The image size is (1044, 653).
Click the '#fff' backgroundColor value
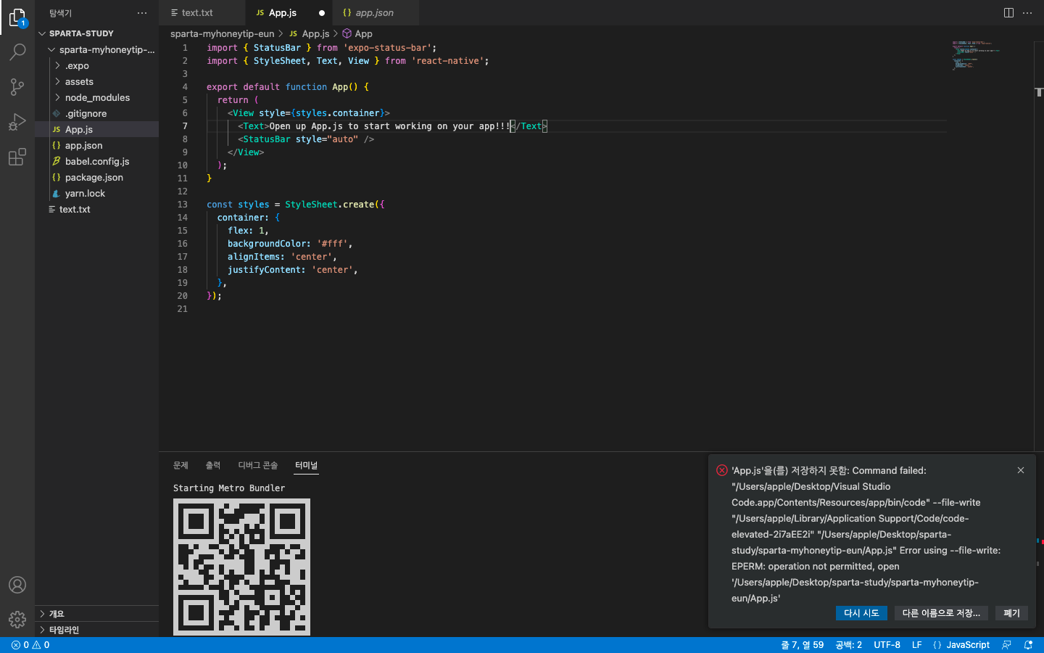(x=332, y=244)
